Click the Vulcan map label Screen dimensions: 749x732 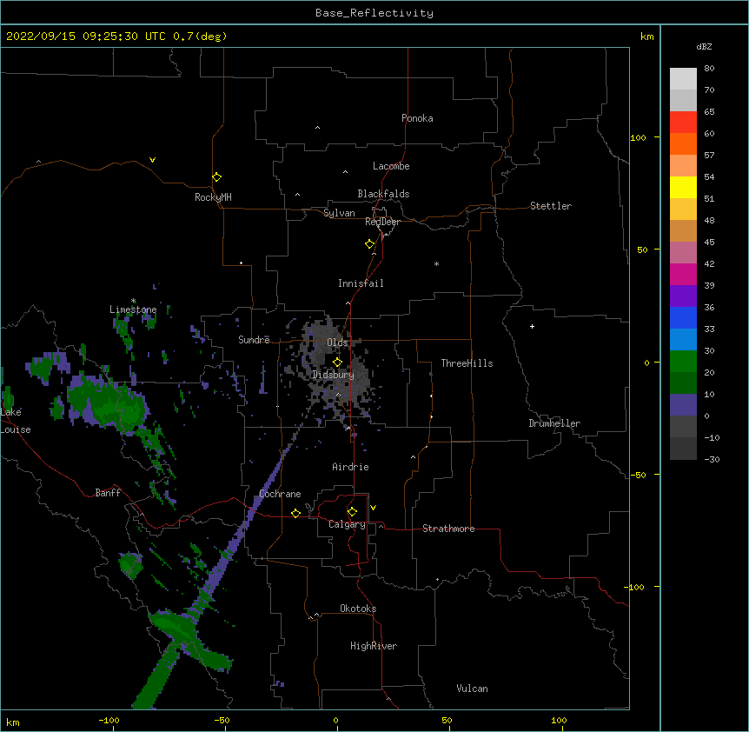[x=472, y=689]
